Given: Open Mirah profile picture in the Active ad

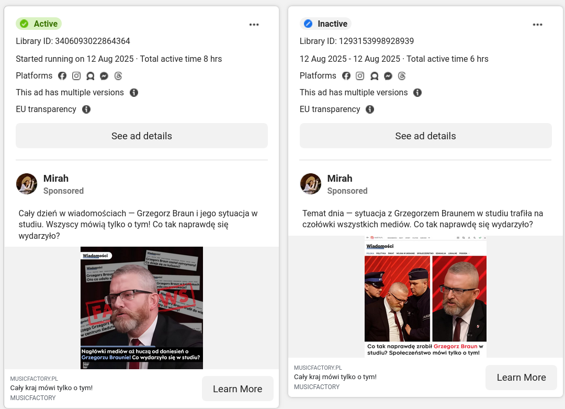Looking at the screenshot, I should (x=27, y=184).
